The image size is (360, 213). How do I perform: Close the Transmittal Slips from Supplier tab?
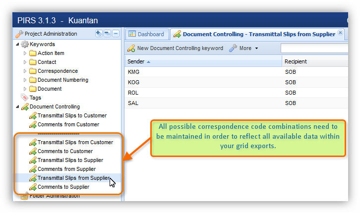[340, 33]
